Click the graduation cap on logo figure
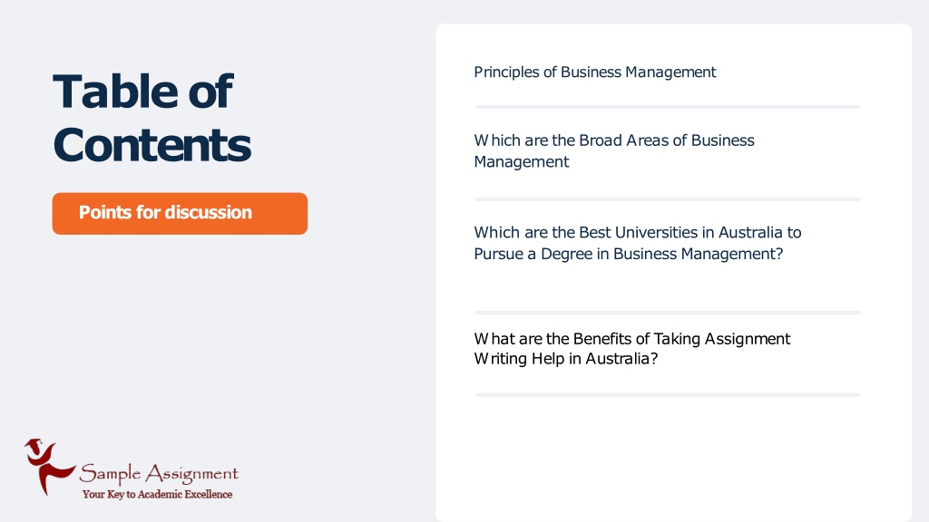Viewport: 929px width, 522px height. click(x=34, y=442)
